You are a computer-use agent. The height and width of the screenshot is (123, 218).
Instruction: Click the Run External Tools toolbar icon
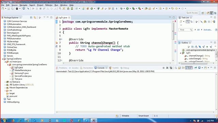coord(139,9)
